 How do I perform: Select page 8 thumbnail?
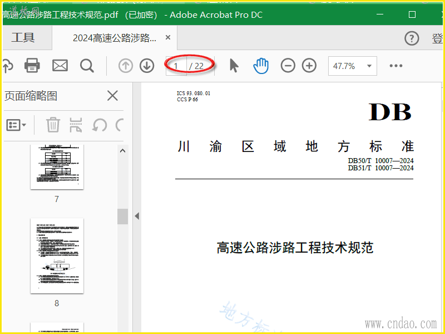pyautogui.click(x=57, y=256)
